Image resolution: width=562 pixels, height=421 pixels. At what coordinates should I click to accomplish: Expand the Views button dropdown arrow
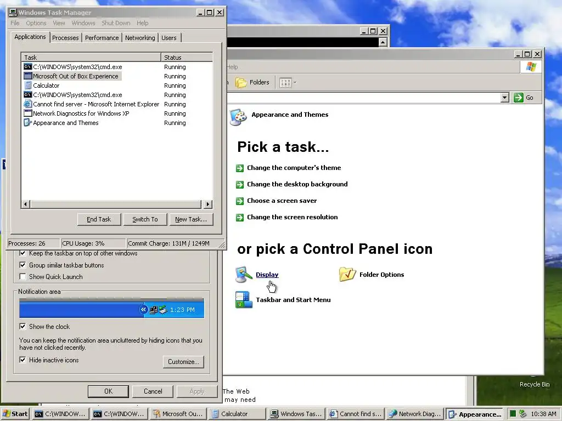click(295, 83)
